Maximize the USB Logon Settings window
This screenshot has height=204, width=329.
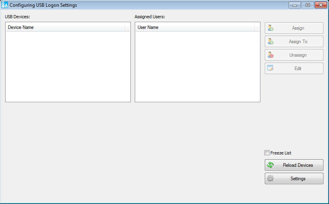(308, 5)
